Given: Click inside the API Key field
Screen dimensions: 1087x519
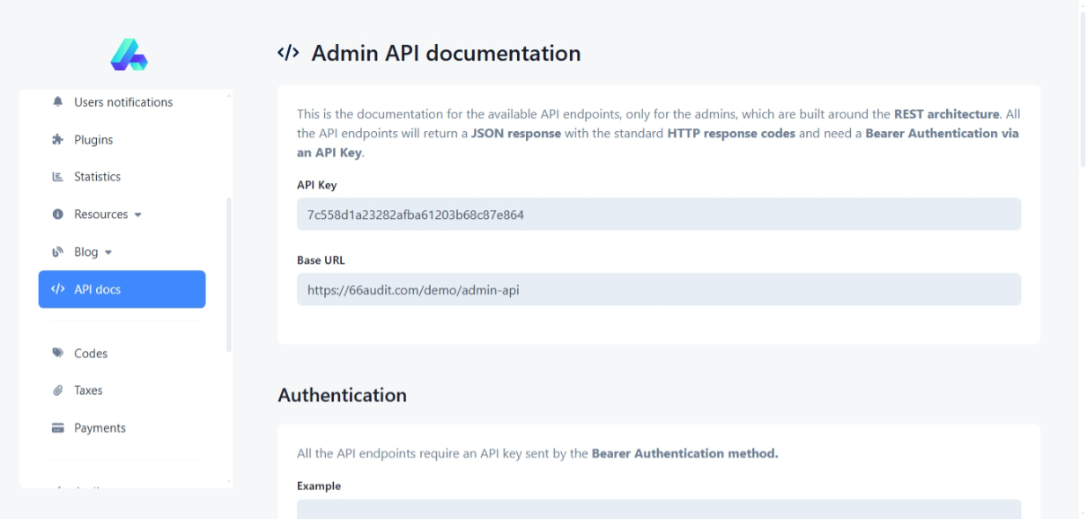Looking at the screenshot, I should coord(658,215).
